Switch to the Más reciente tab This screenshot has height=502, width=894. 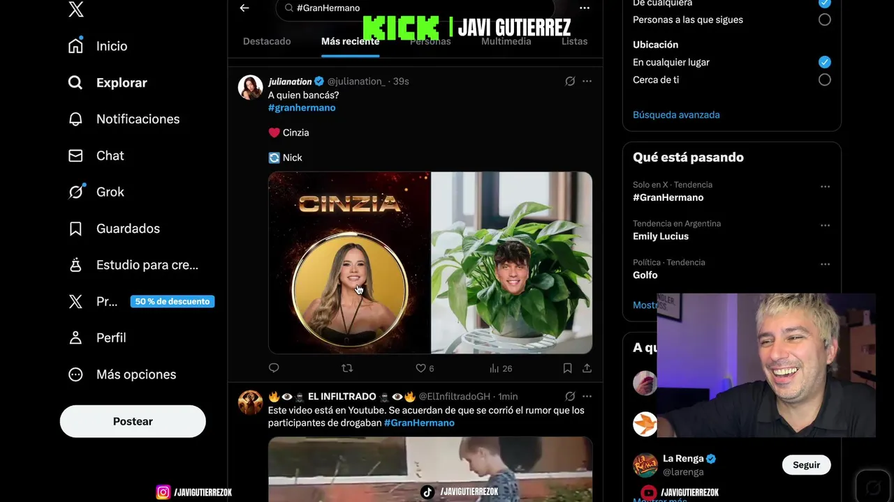tap(350, 41)
